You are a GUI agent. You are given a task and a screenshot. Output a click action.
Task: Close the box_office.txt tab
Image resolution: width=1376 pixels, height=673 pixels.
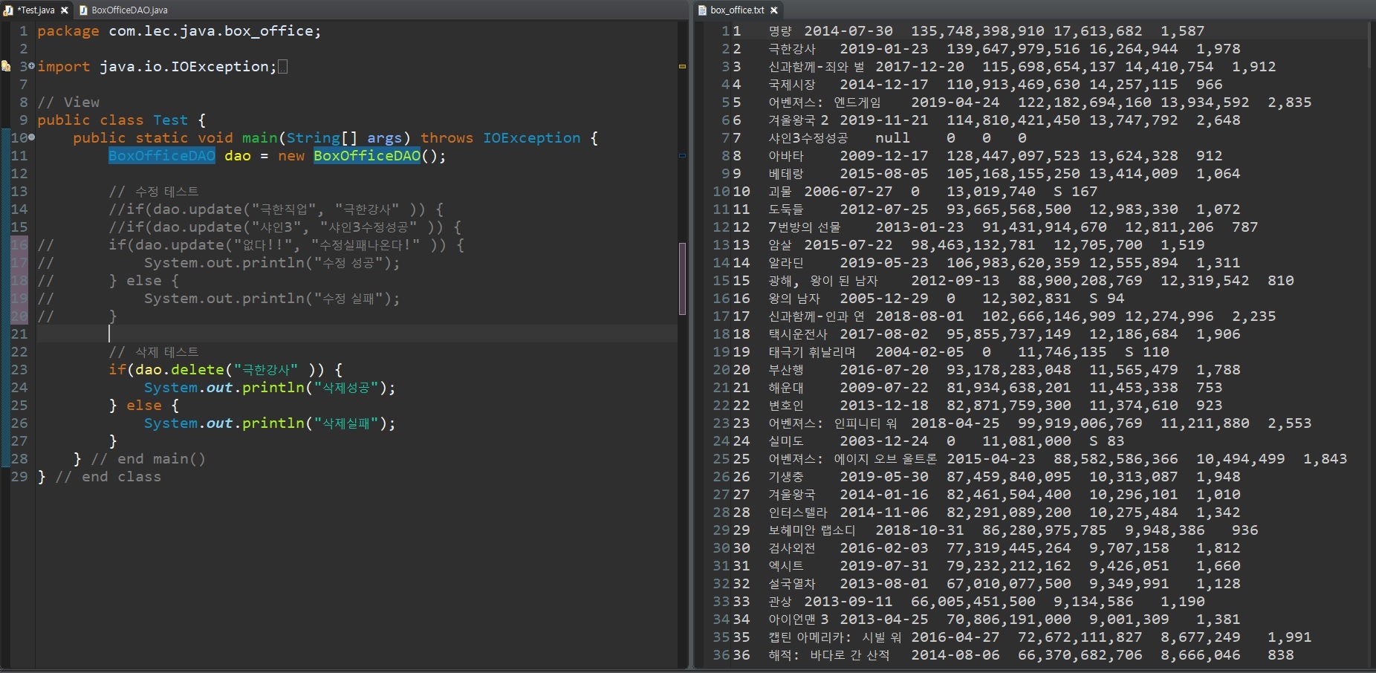[774, 10]
